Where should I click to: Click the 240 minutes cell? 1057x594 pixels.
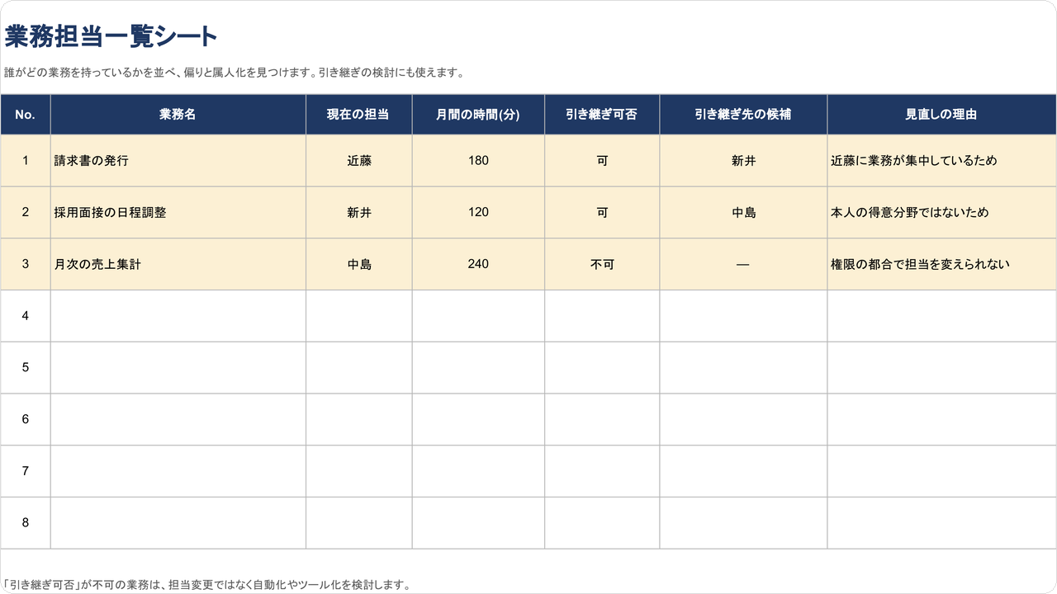(x=478, y=264)
